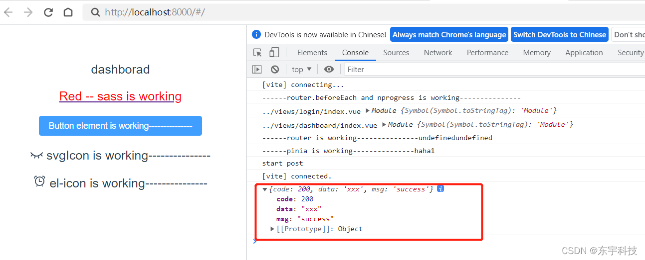
Task: Show the console sidebar icon
Action: 257,69
